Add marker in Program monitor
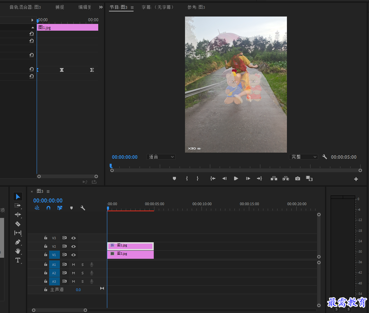The width and height of the screenshot is (369, 313). point(174,179)
